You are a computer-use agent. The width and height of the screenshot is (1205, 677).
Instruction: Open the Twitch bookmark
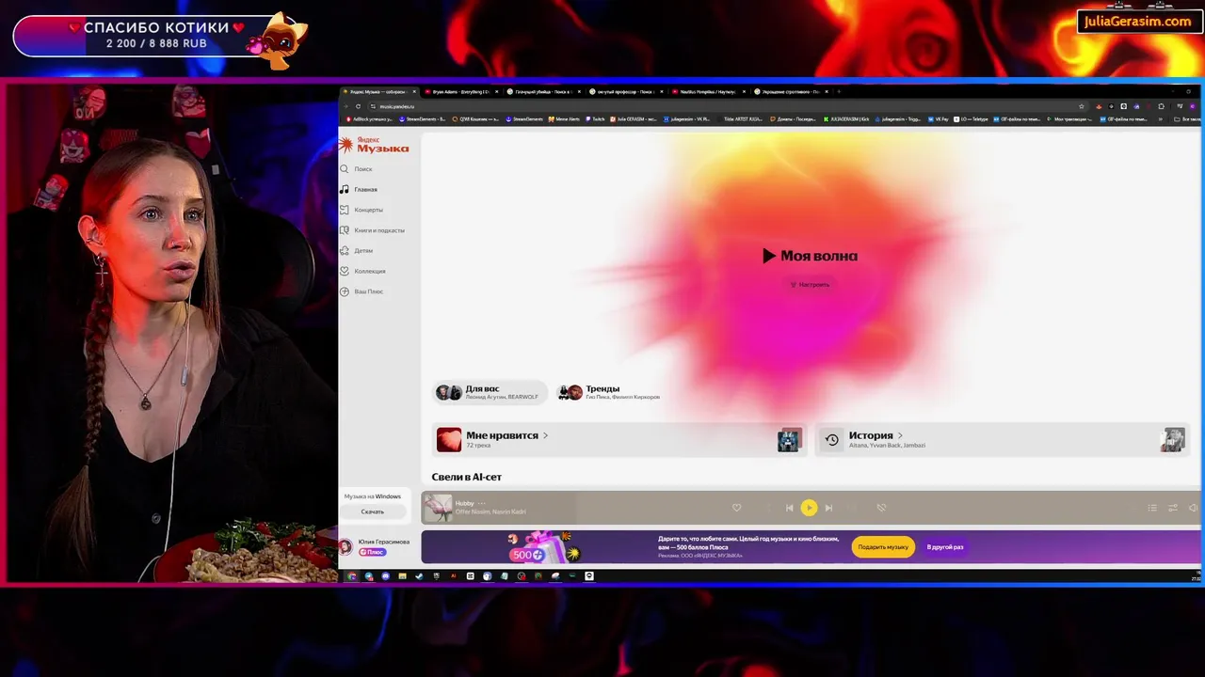(595, 119)
